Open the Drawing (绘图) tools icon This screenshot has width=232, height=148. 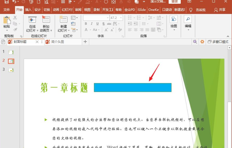[x=174, y=19]
